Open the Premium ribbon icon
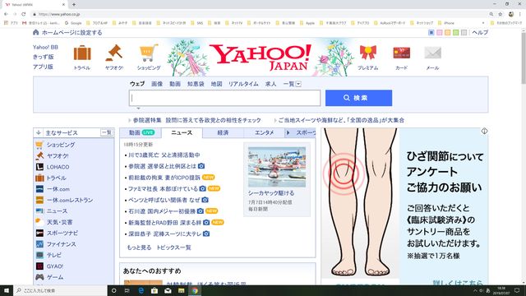Viewport: 526px width, 296px height. [x=368, y=53]
